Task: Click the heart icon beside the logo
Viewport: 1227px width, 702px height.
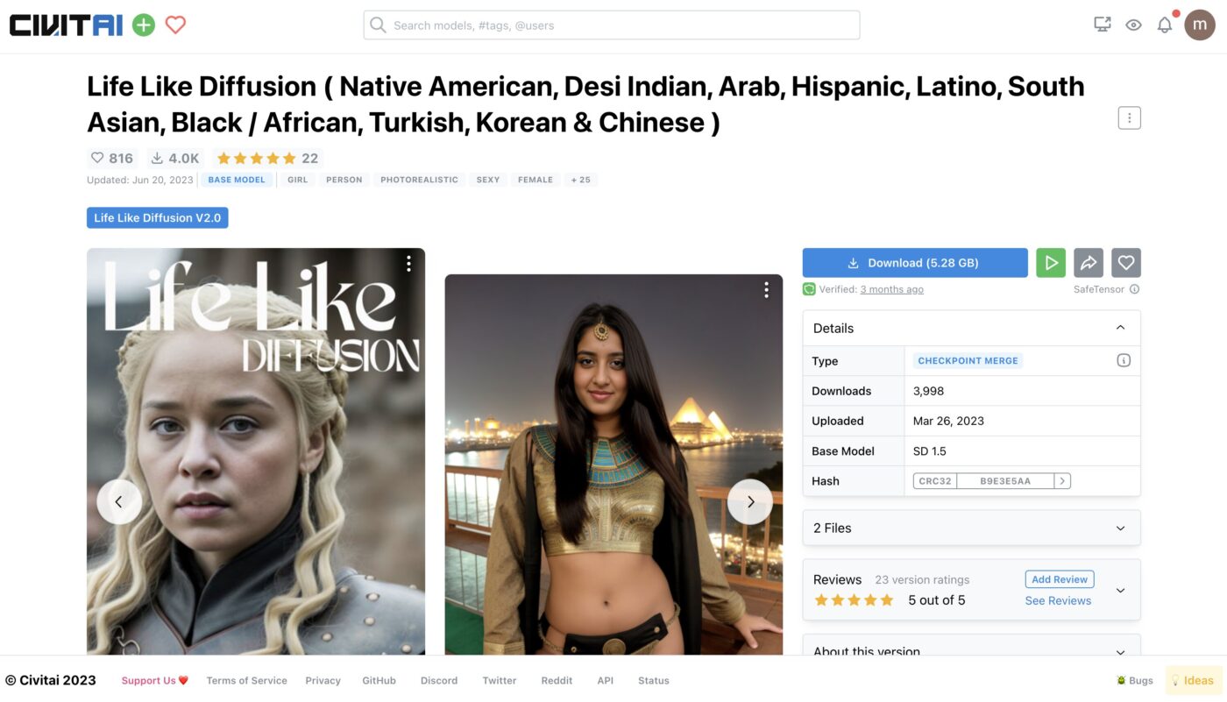Action: (175, 25)
